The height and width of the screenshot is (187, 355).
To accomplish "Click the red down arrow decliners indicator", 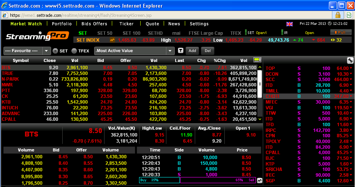I will pyautogui.click(x=314, y=40).
